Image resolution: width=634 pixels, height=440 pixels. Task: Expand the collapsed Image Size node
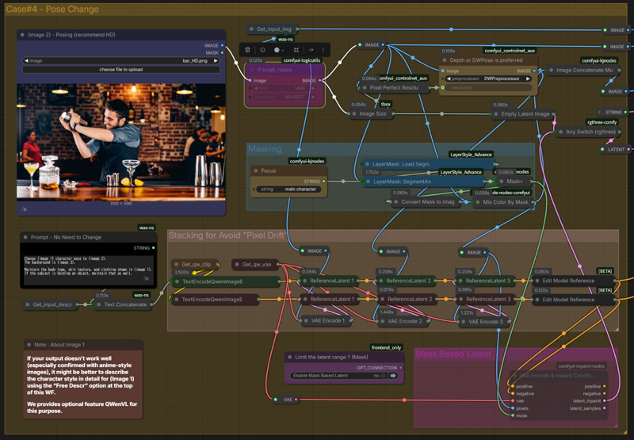(x=354, y=113)
